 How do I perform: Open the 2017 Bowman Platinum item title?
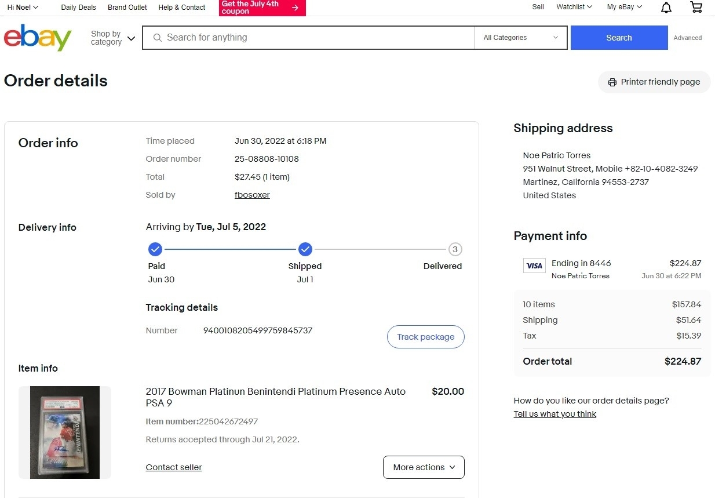tap(276, 397)
